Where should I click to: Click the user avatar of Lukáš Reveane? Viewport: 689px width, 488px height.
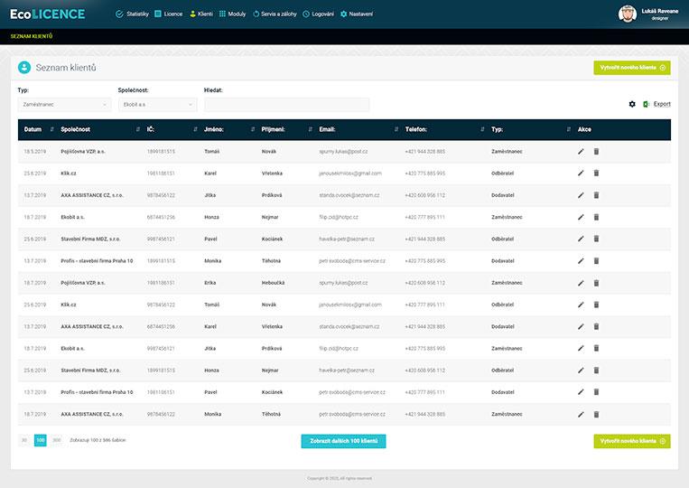click(627, 14)
